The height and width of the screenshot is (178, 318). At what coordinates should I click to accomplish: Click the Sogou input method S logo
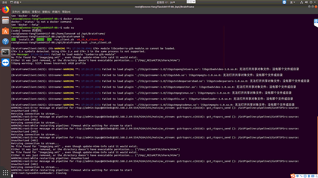[293, 176]
